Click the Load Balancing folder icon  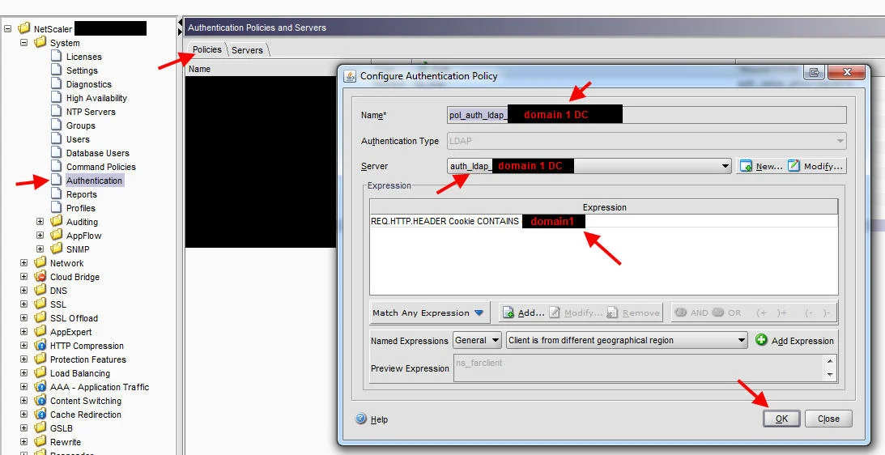[40, 372]
